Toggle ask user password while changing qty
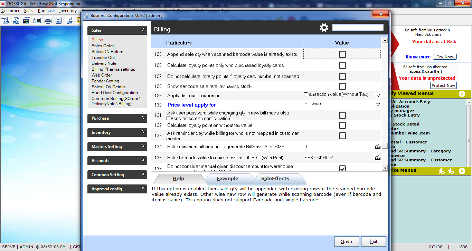The image size is (472, 251). coord(342,115)
